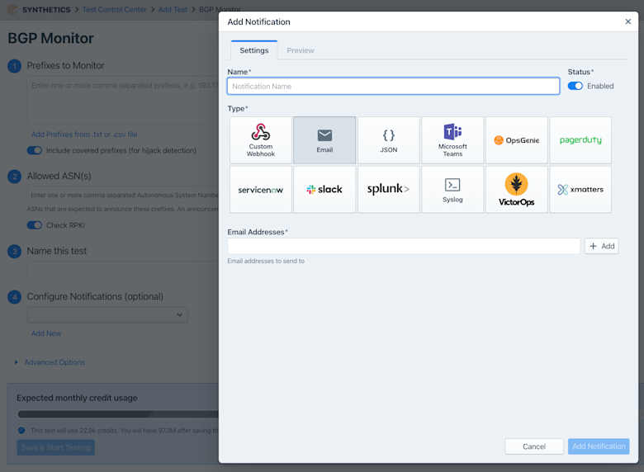
Task: Switch to the Settings tab
Action: click(x=254, y=50)
